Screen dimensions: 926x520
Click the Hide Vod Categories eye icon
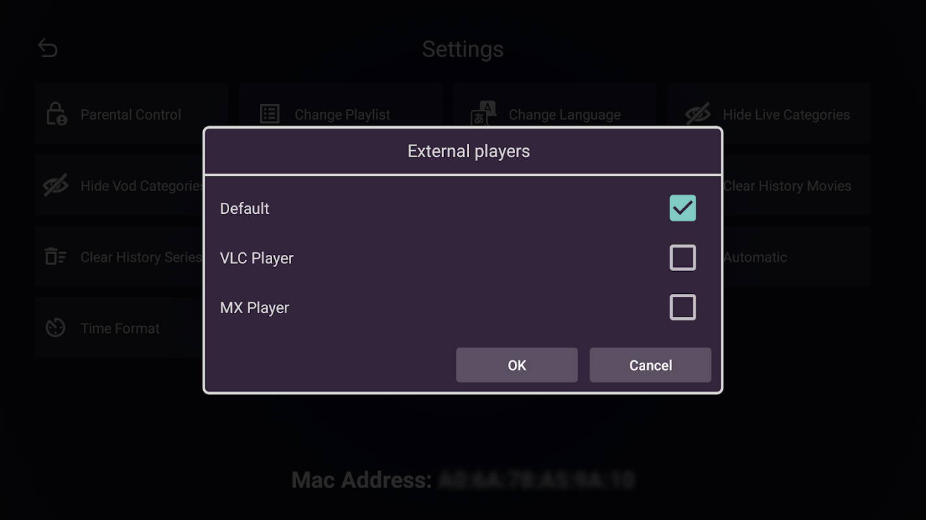tap(55, 186)
